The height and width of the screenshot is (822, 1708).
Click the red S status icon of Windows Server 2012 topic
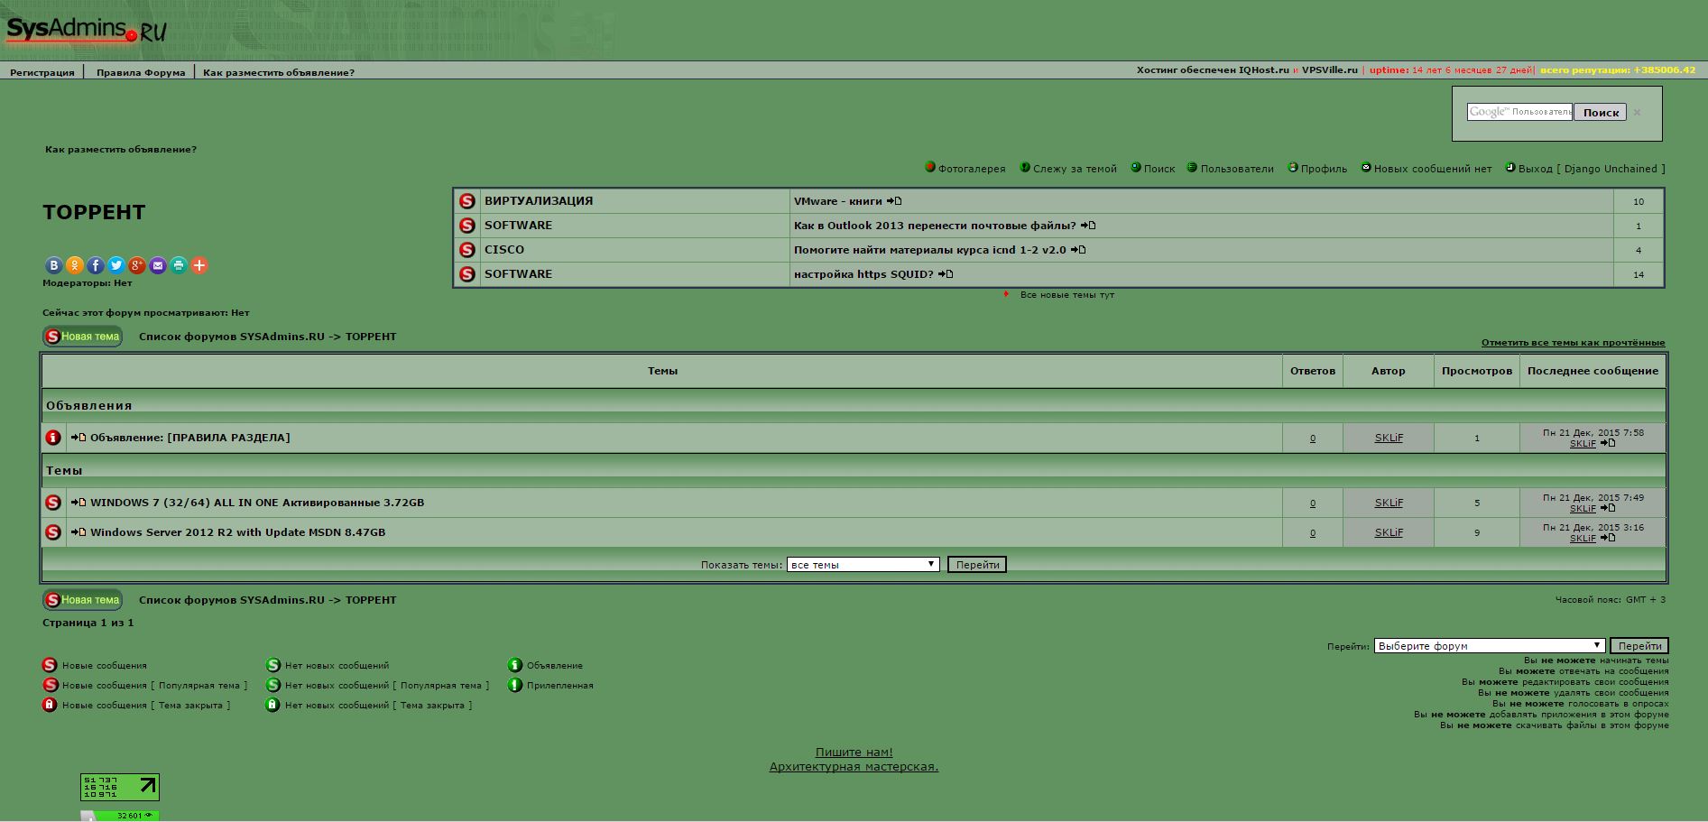pyautogui.click(x=53, y=532)
